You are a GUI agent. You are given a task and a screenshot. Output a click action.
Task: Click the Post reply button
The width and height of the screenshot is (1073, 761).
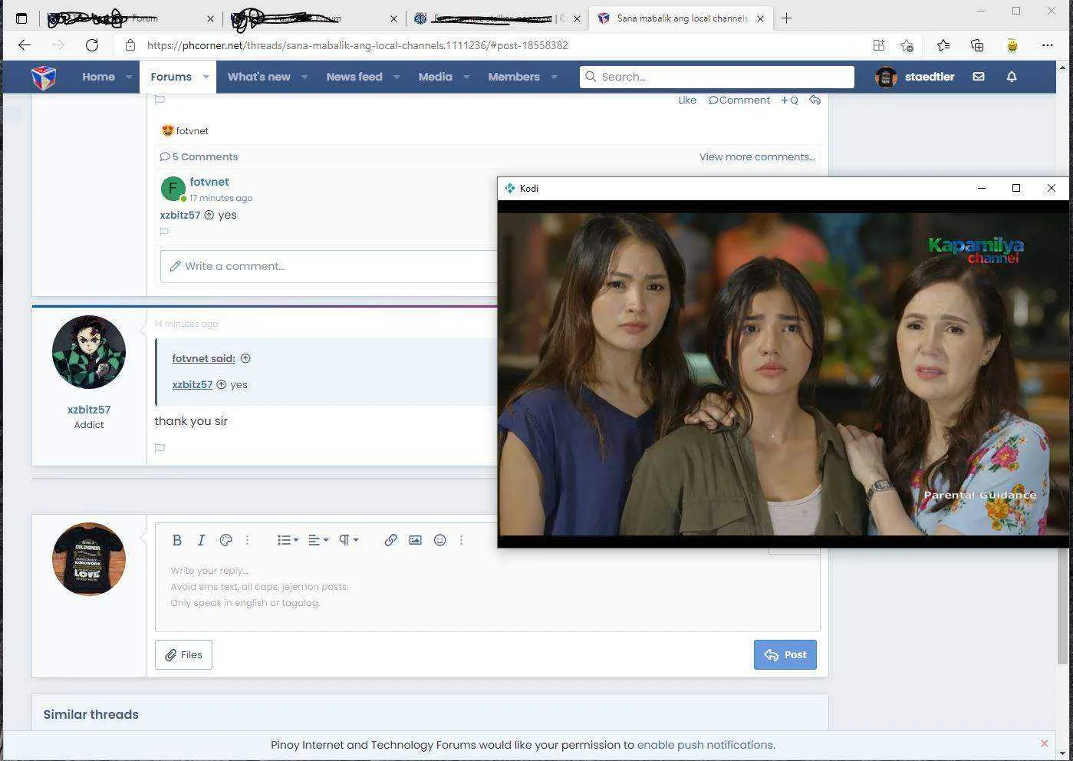(785, 654)
